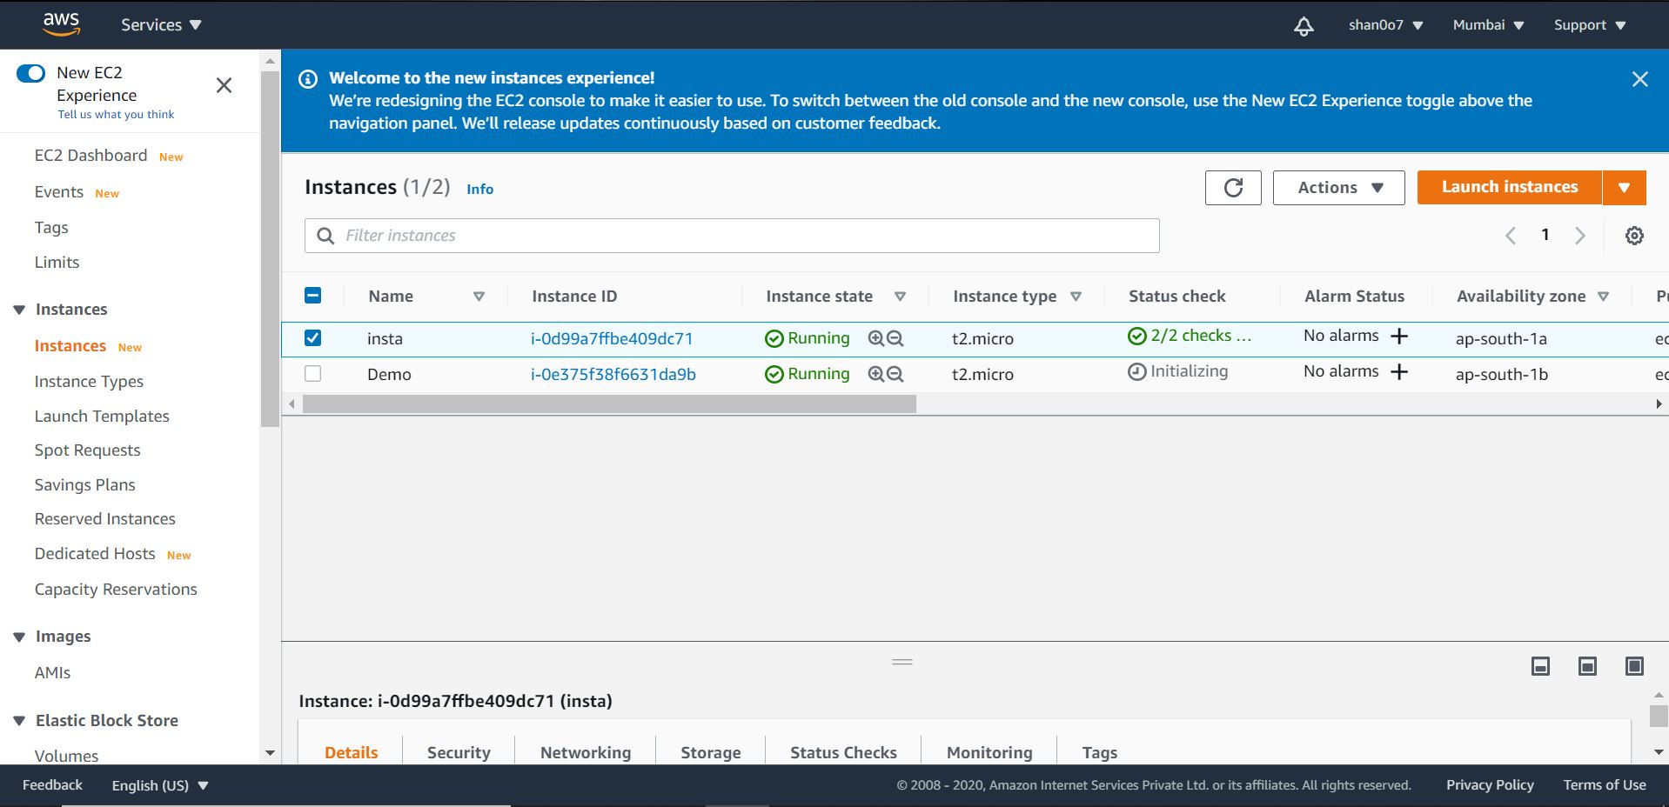The width and height of the screenshot is (1669, 807).
Task: Open table preferences gear
Action: [1634, 235]
